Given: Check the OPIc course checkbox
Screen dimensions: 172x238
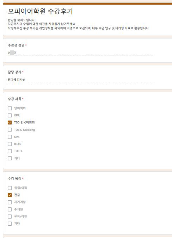Looking at the screenshot, I should coord(10,115).
